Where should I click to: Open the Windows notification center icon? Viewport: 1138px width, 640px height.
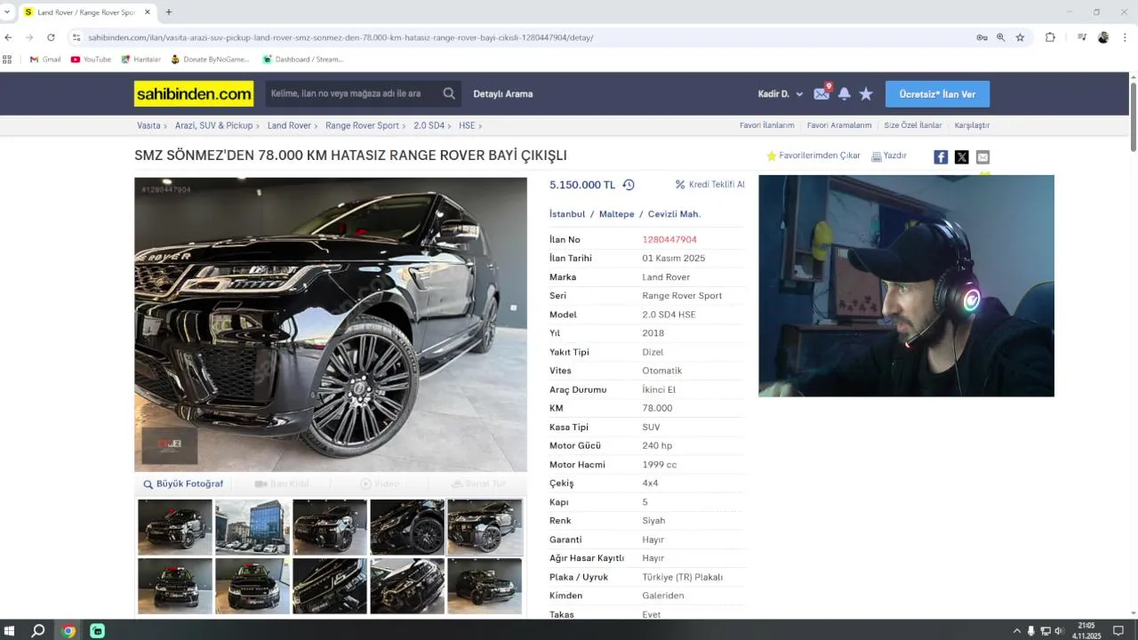point(1118,631)
